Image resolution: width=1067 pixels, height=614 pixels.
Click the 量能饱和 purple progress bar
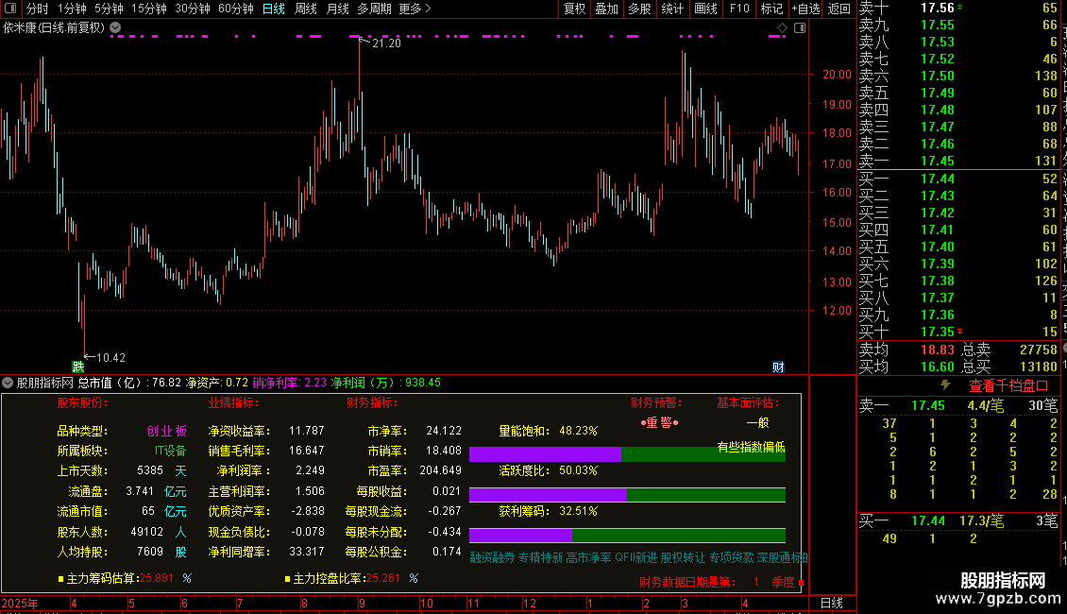point(545,454)
